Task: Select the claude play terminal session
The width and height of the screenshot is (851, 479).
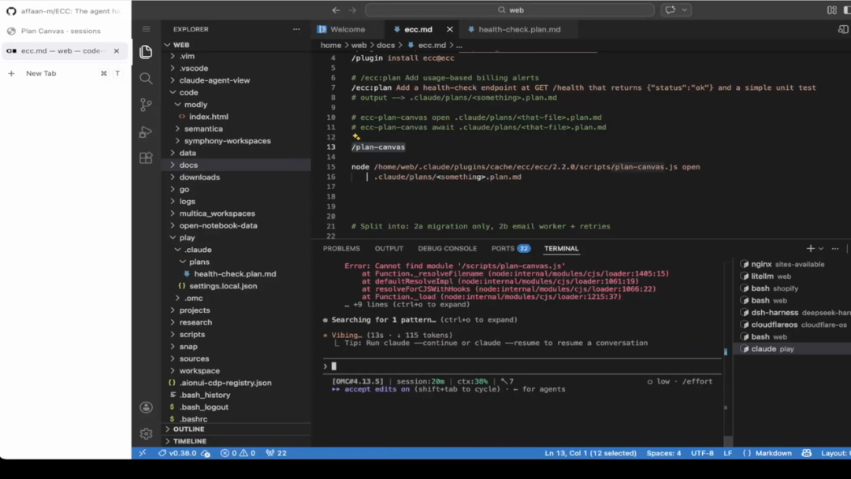Action: [793, 349]
